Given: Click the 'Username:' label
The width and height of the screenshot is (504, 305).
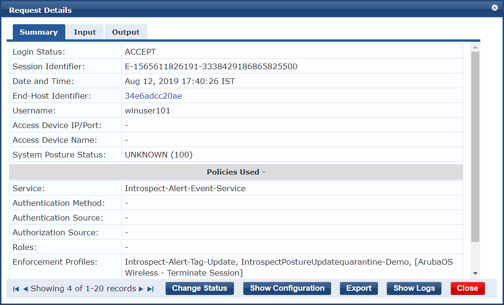Looking at the screenshot, I should (34, 111).
